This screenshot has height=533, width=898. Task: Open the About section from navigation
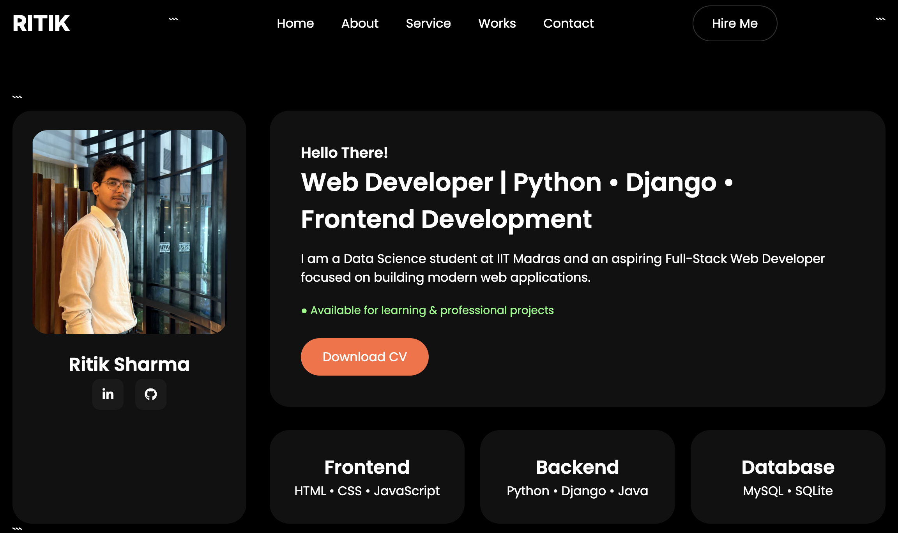[359, 23]
